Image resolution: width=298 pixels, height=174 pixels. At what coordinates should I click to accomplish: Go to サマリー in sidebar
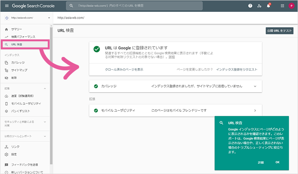tap(16, 29)
